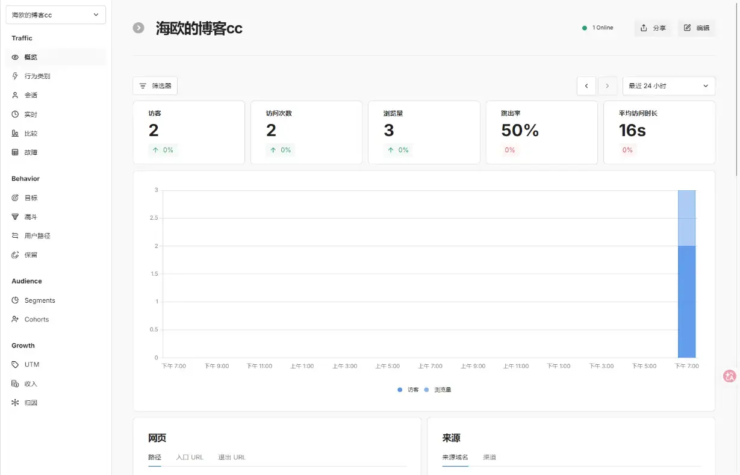Click the UTM tag icon
The width and height of the screenshot is (740, 475).
coord(16,365)
